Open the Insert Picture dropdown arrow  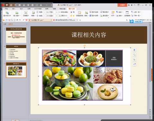(x=20, y=16)
